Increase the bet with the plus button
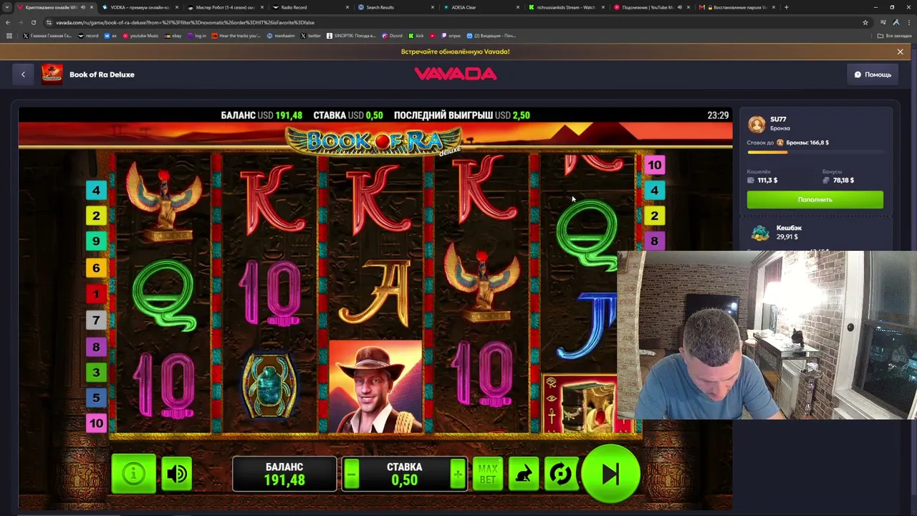Image resolution: width=917 pixels, height=516 pixels. point(458,474)
